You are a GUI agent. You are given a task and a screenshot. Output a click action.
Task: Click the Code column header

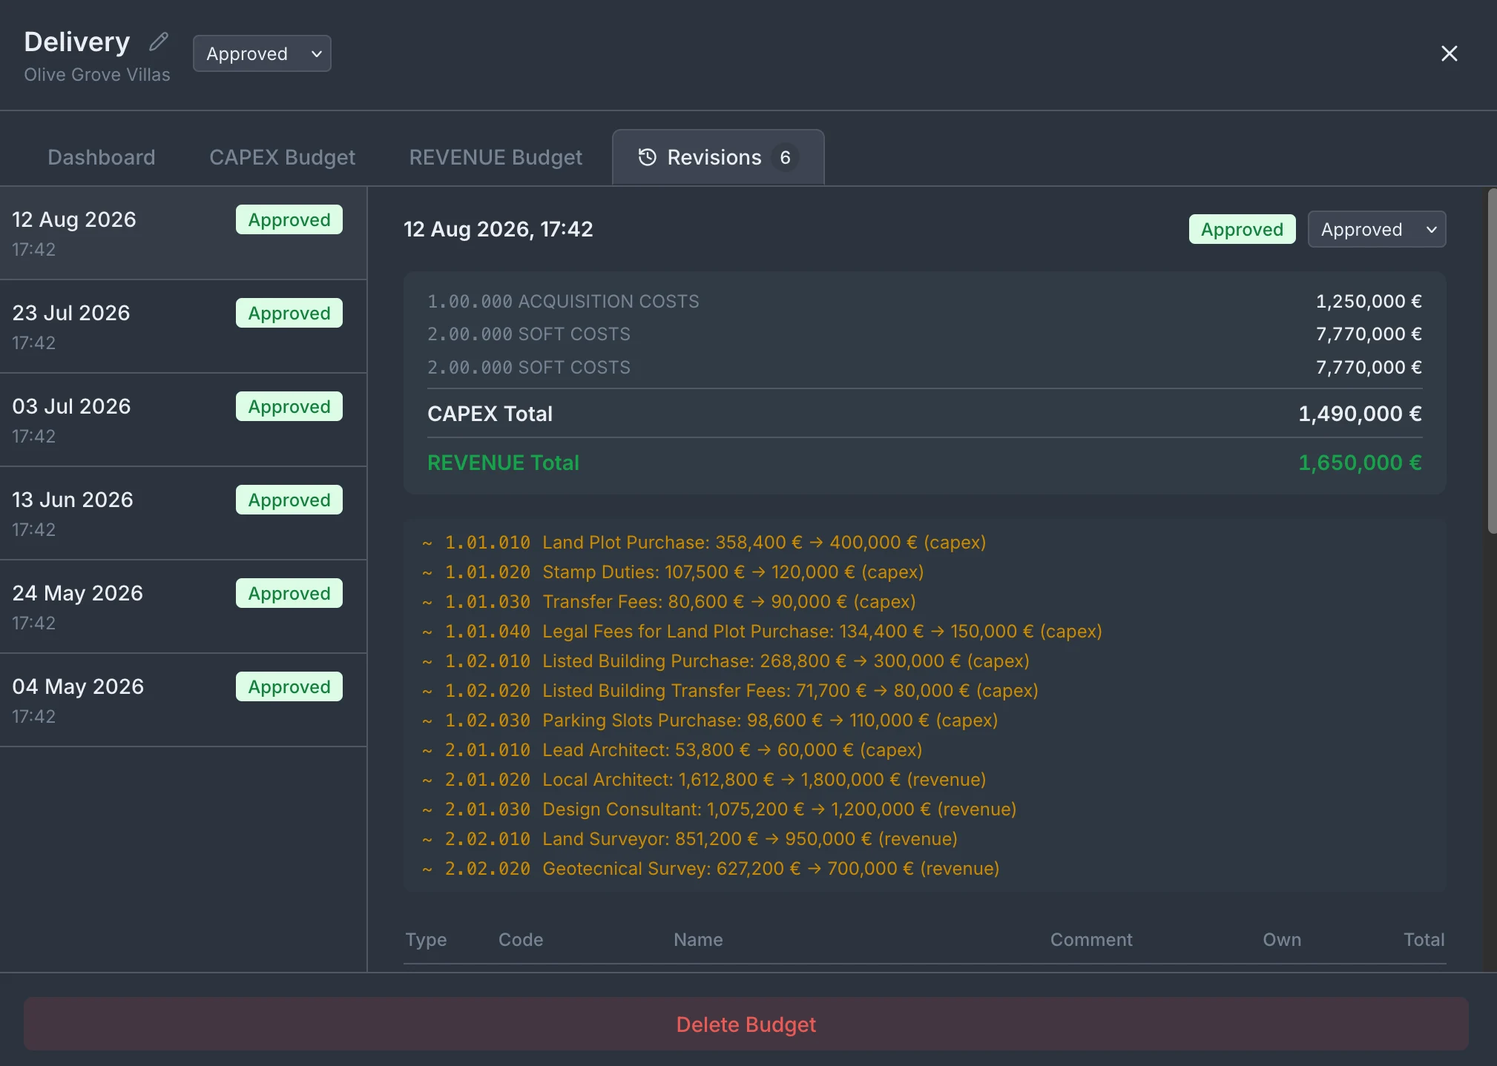(521, 939)
